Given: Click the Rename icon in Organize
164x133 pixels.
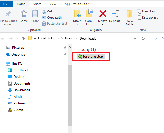Looking at the screenshot, I should 115,14.
